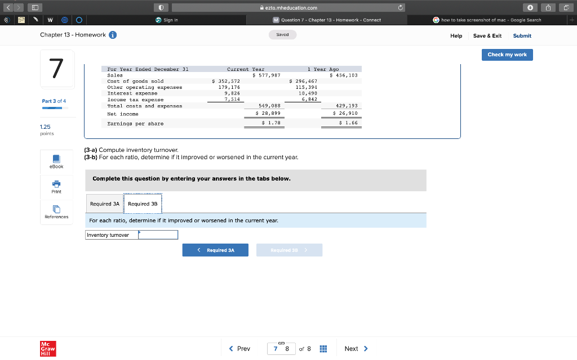Click the Interest expense row label
The height and width of the screenshot is (360, 577).
point(132,93)
